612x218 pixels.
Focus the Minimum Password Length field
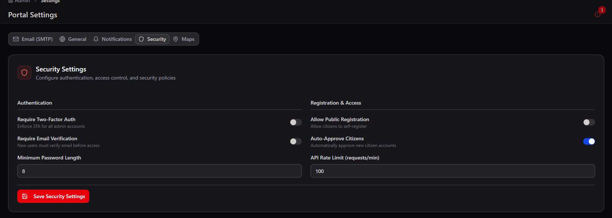[159, 171]
